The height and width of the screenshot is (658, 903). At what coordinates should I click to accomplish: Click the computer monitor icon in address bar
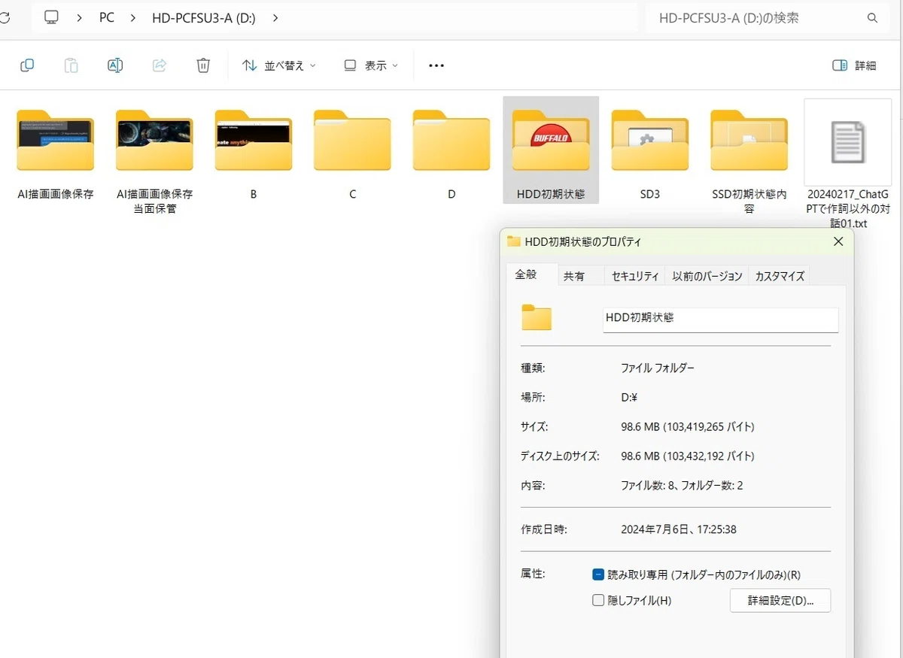[52, 17]
